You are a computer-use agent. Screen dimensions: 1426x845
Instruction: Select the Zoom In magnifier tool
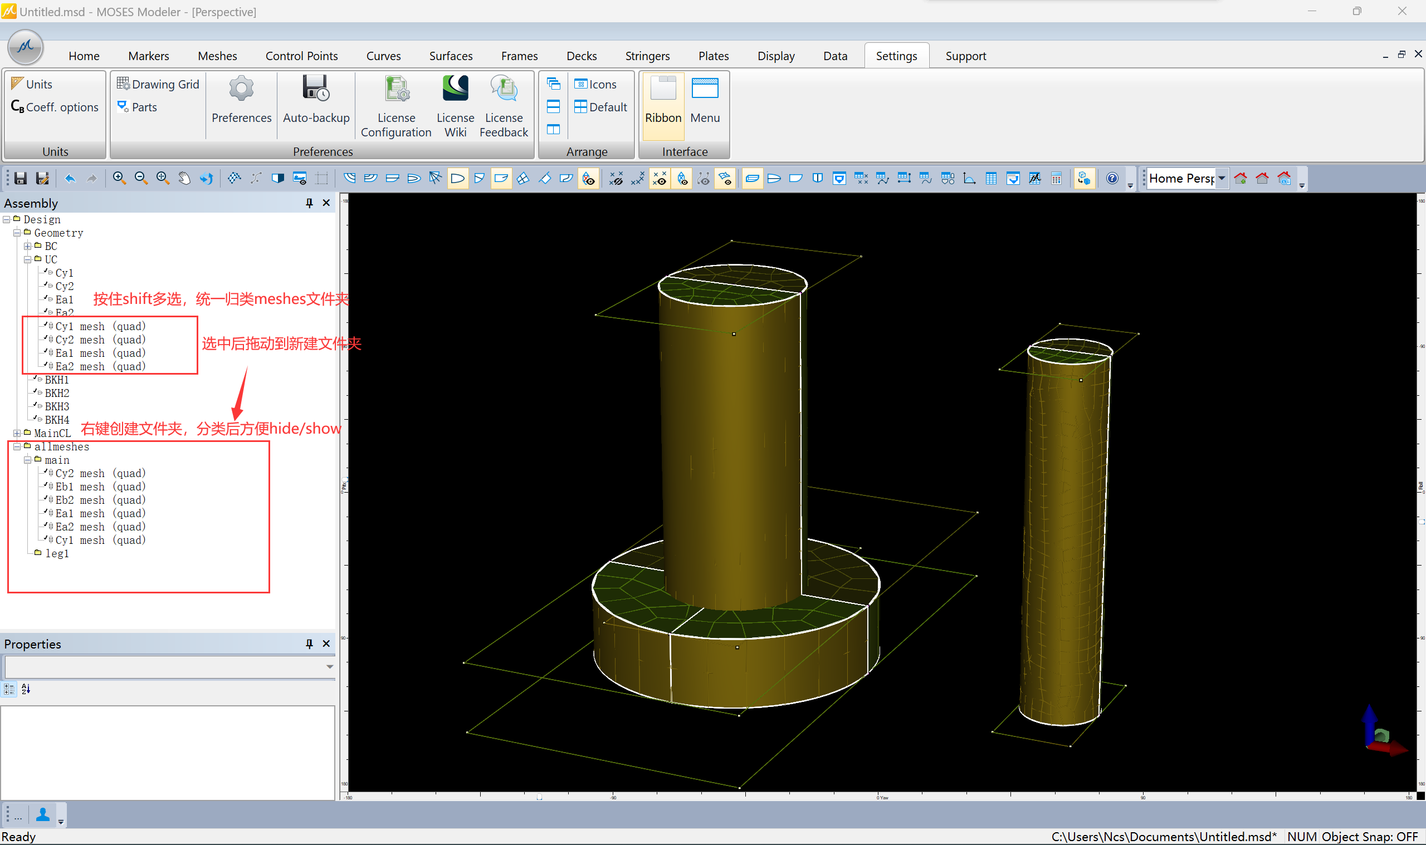click(119, 178)
